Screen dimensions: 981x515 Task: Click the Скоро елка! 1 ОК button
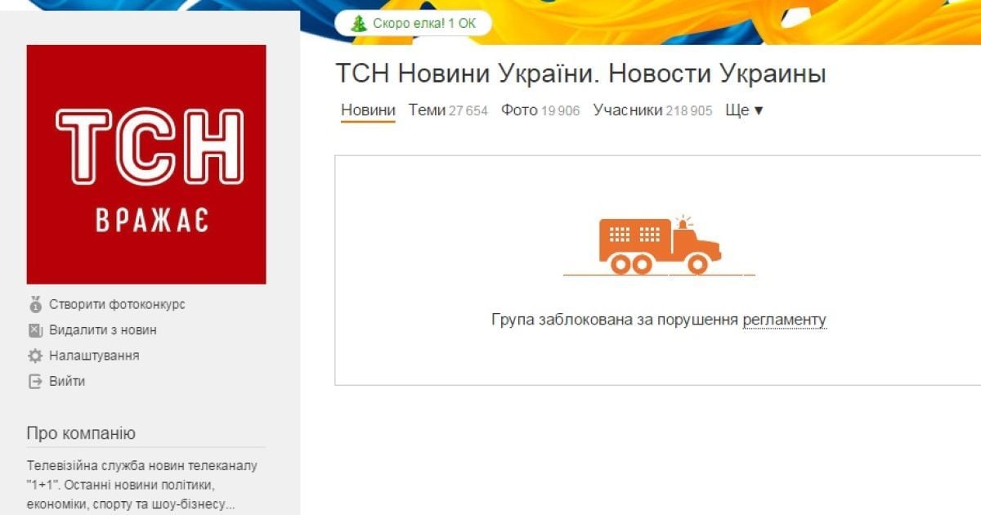(x=413, y=24)
